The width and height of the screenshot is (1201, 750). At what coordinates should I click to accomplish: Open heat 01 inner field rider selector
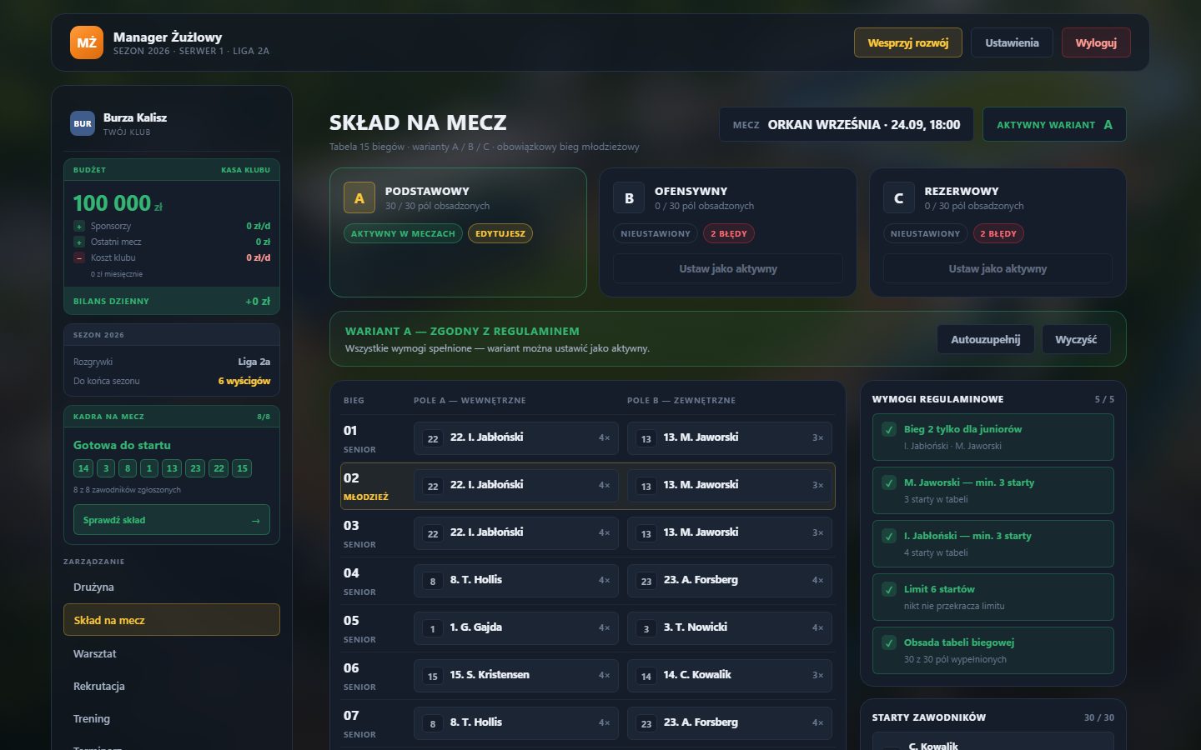[516, 437]
